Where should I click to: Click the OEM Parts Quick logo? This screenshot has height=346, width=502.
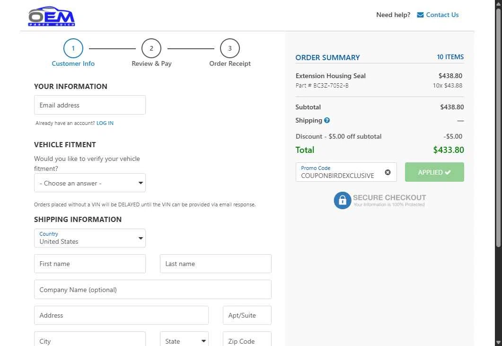[52, 16]
